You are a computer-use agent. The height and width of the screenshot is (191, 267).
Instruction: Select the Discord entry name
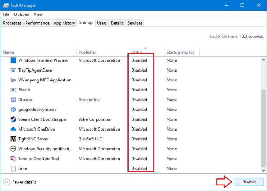click(x=25, y=100)
